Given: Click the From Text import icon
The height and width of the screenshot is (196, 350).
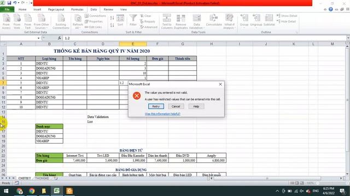Looking at the screenshot, I should 28,21.
